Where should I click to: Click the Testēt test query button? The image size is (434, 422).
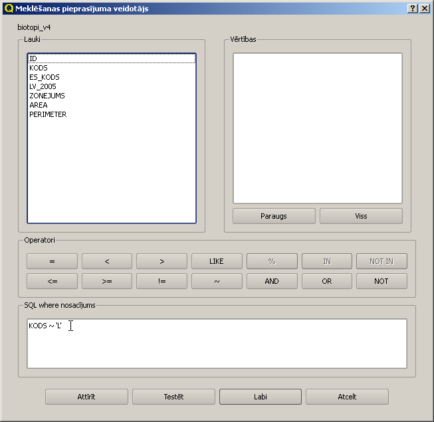coord(173,397)
